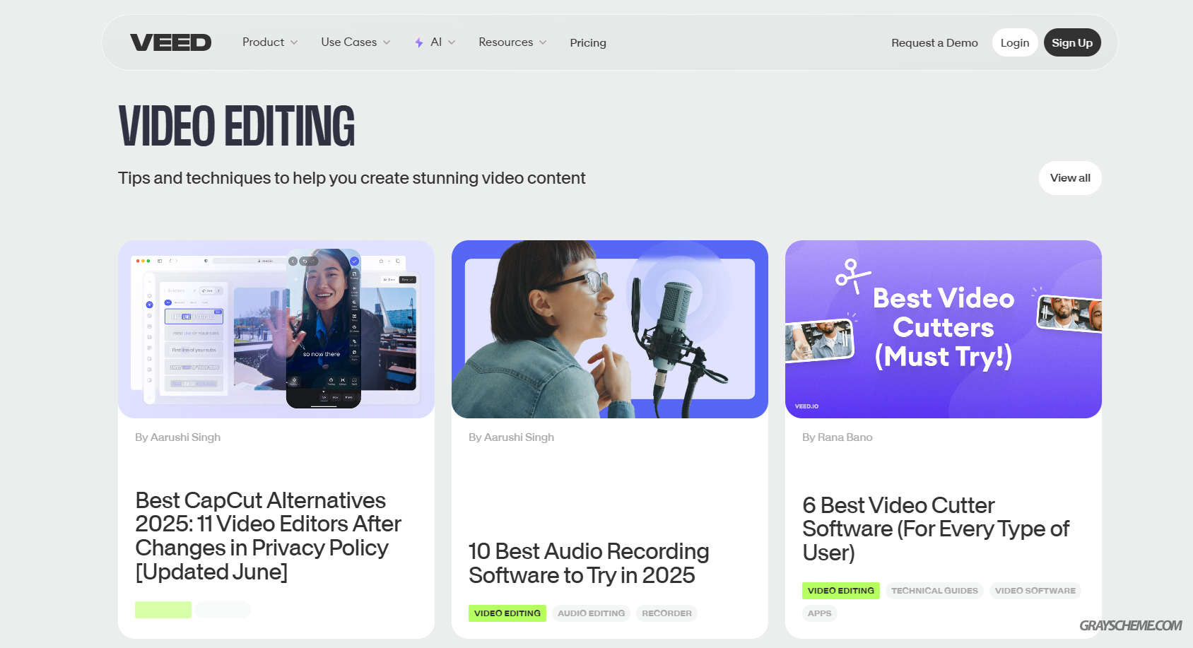This screenshot has height=648, width=1193.
Task: Click 'By Aarushi Singh' on CapCut article
Action: coord(178,437)
